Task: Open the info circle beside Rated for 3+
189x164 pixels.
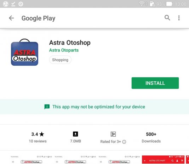Action: pos(124,142)
